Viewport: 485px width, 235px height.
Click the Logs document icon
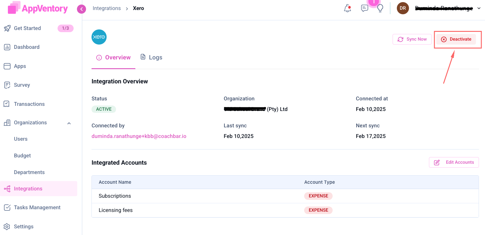tap(143, 57)
